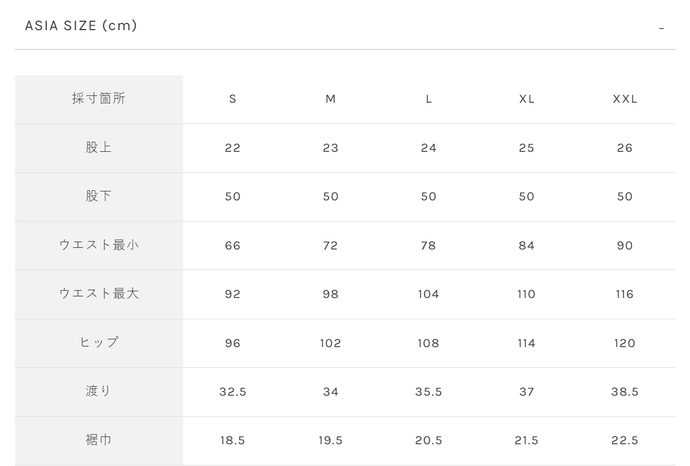The height and width of the screenshot is (466, 690).
Task: Click the M size column header
Action: click(x=330, y=99)
